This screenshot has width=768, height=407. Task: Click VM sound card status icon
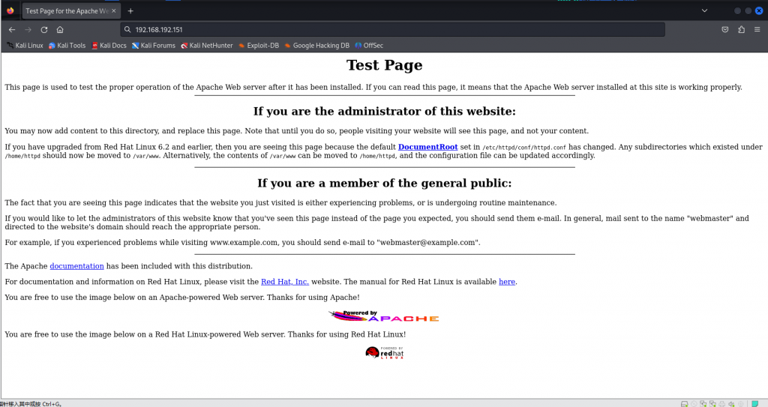[x=731, y=403]
